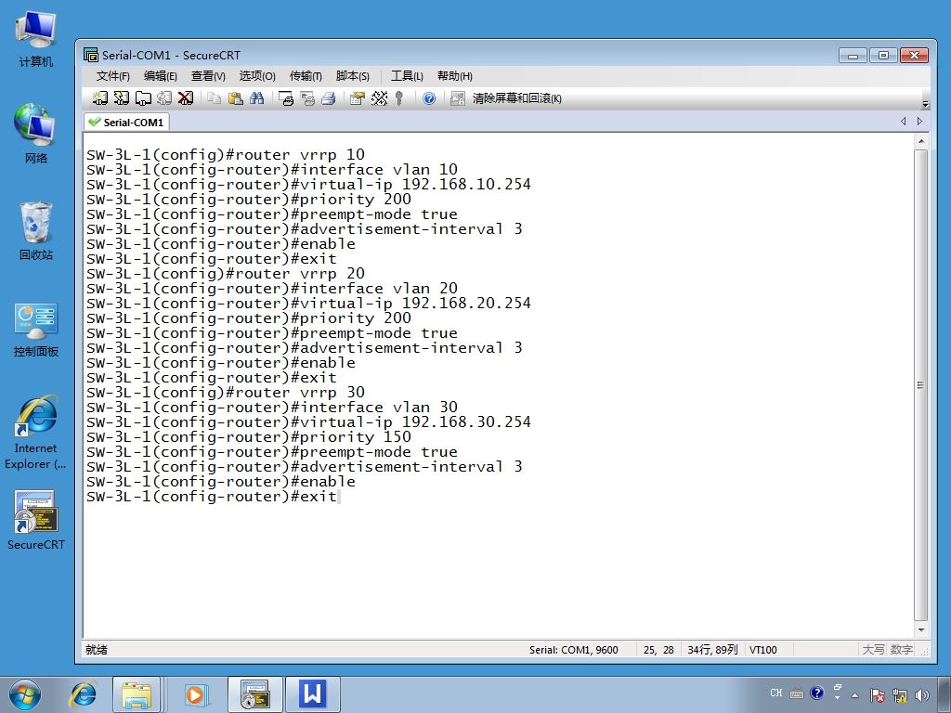Open the 编辑(E) menu

(x=160, y=76)
